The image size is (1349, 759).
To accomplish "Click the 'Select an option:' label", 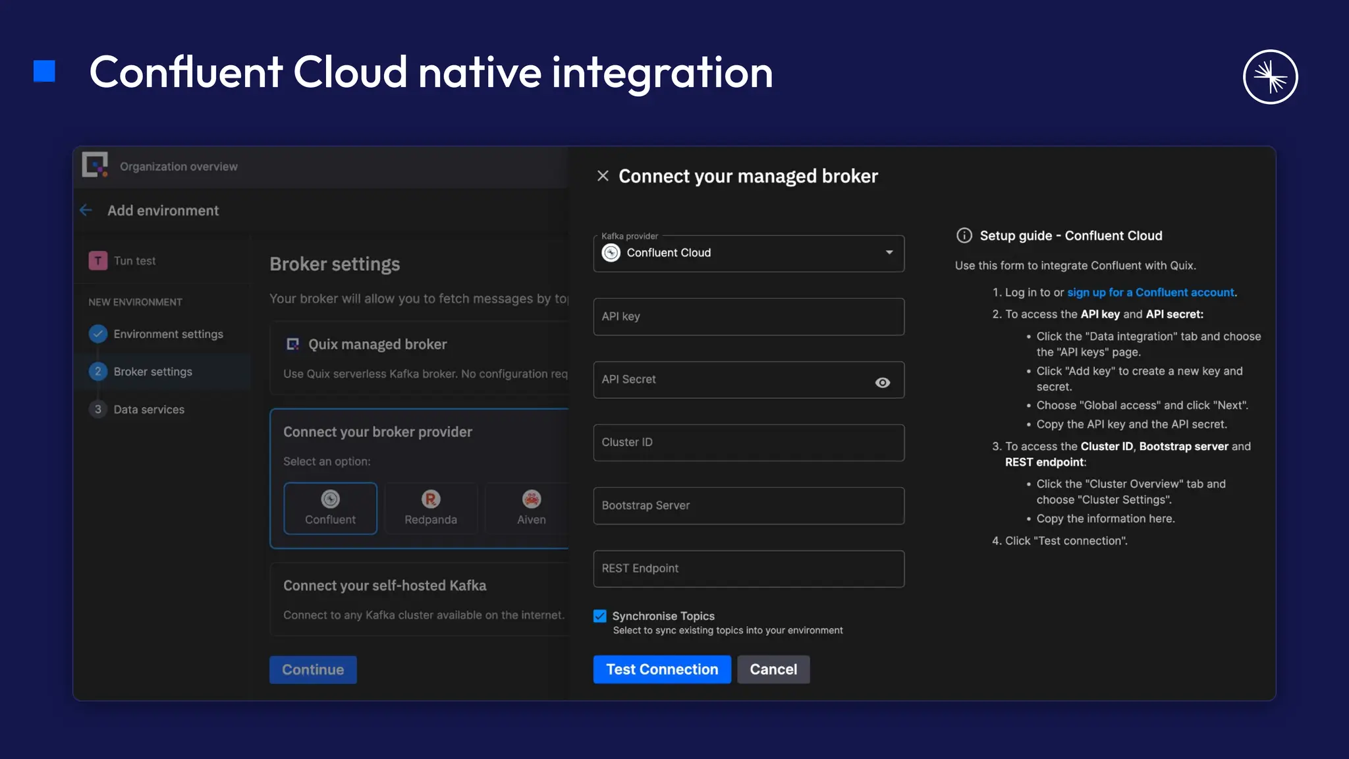I will (x=327, y=461).
